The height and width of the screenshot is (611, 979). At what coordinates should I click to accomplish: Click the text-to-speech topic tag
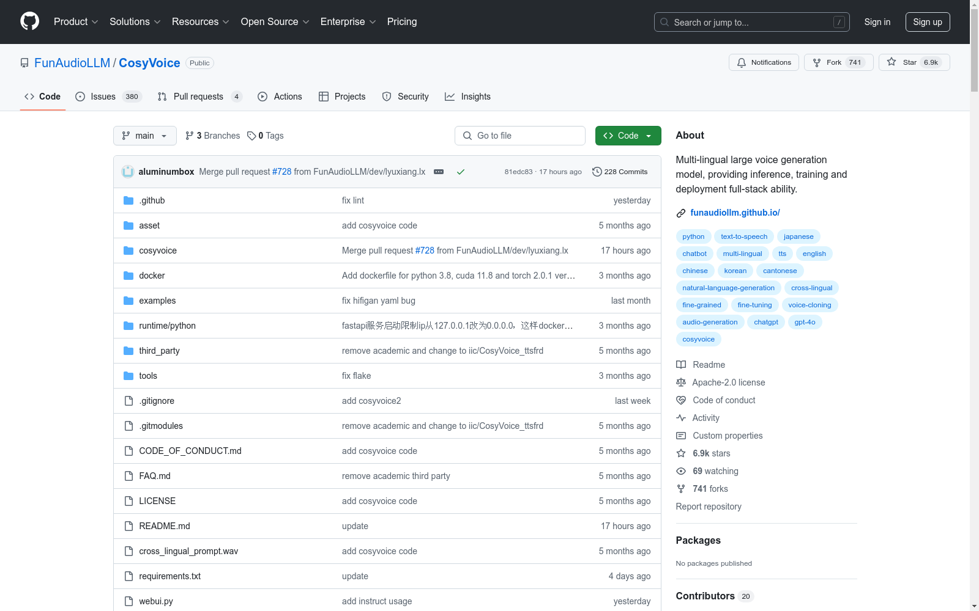(744, 236)
